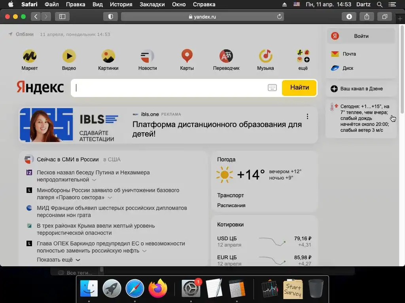Open Карты maps pin icon
The image size is (405, 303).
point(187,56)
